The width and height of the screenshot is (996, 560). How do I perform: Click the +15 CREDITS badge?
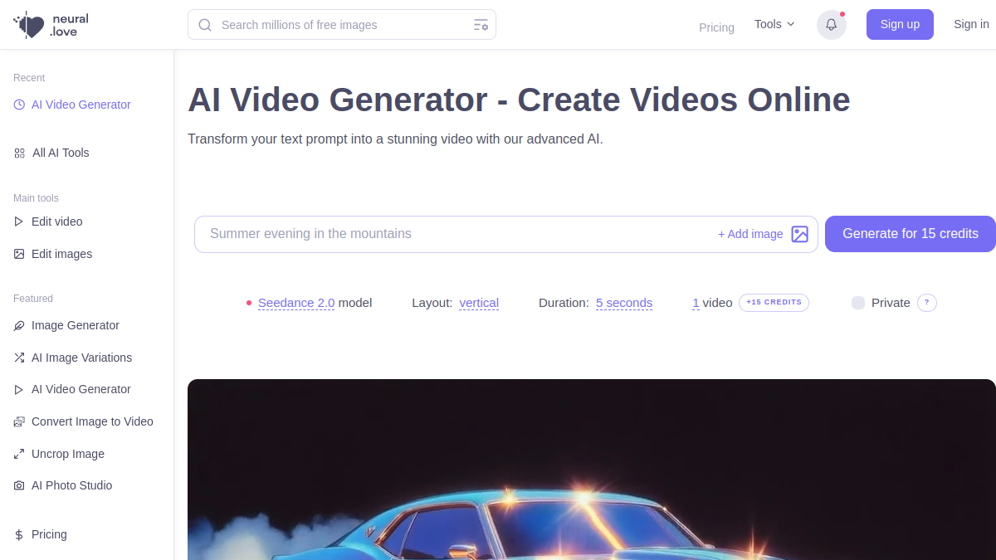(774, 303)
